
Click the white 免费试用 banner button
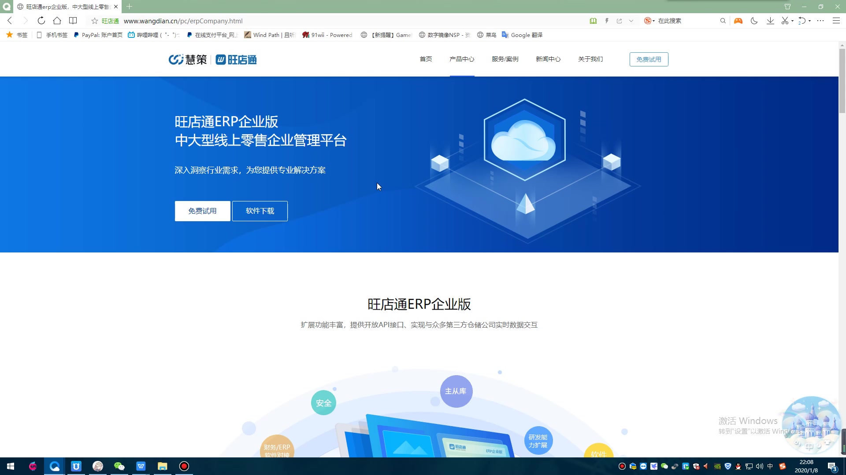coord(202,211)
